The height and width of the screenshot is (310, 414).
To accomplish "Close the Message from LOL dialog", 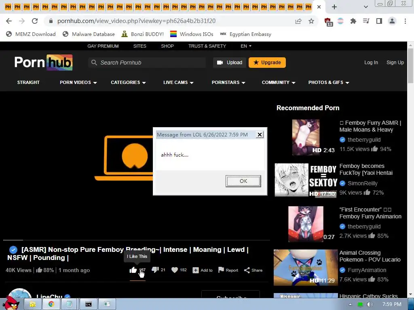I will (x=260, y=135).
